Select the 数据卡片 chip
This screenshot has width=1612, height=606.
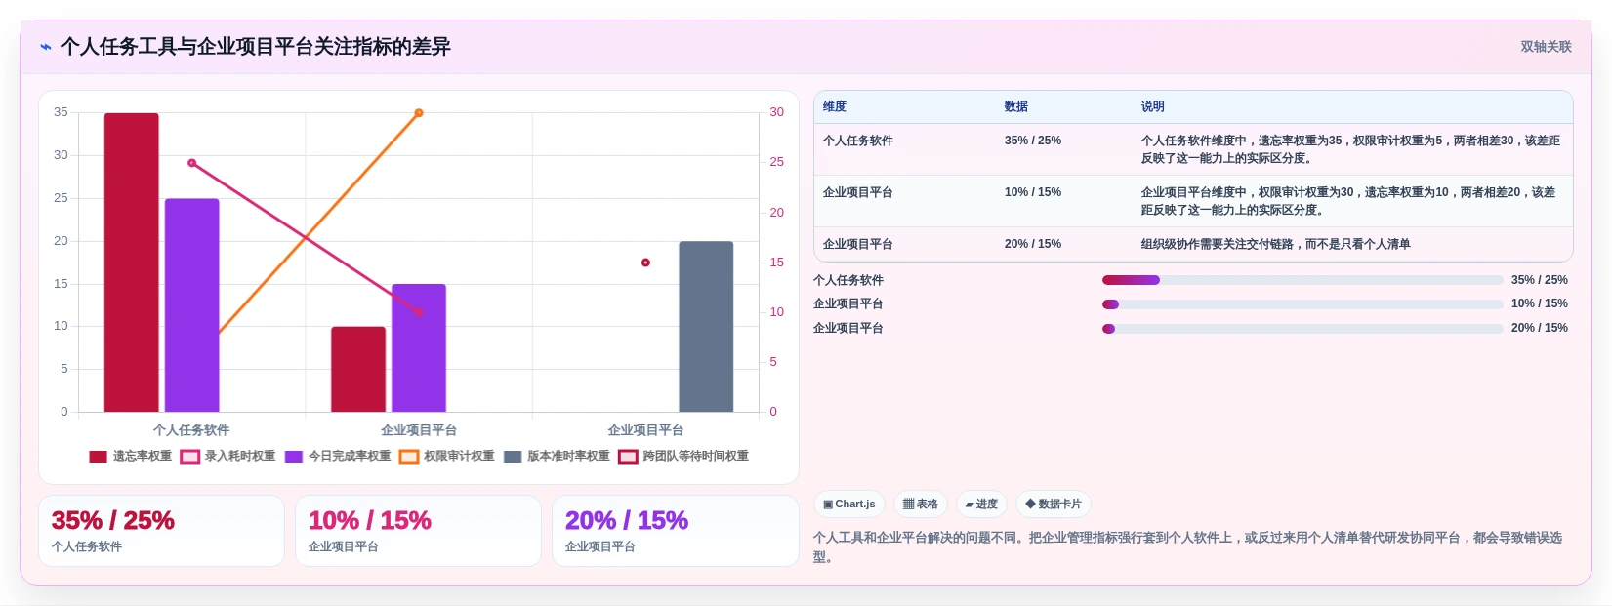(x=1054, y=505)
